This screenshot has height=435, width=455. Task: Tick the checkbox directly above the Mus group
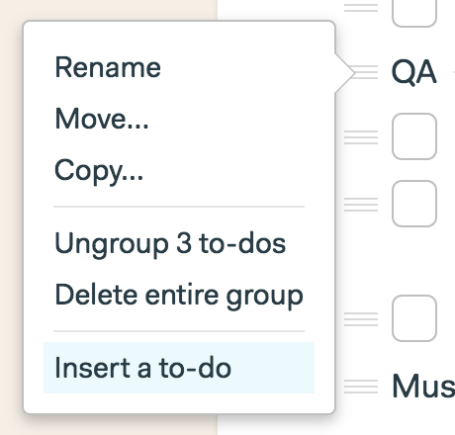coord(414,318)
